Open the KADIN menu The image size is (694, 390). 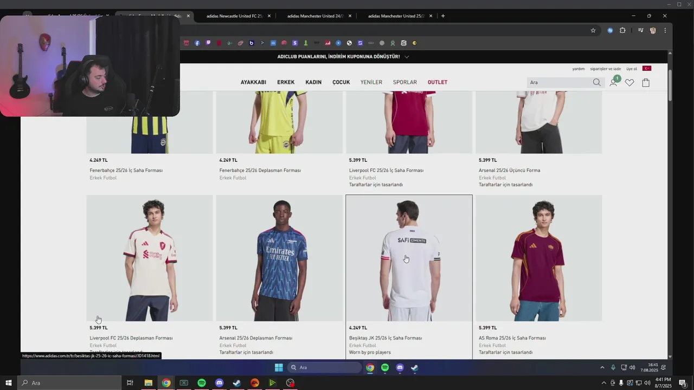point(313,82)
